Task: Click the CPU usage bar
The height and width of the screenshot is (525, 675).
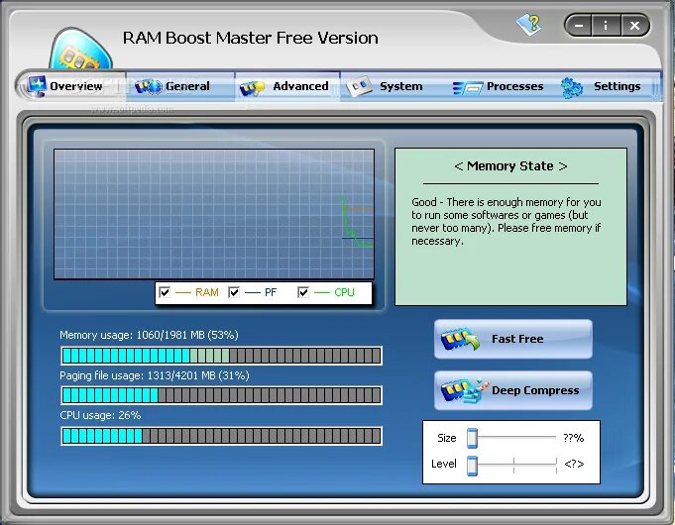Action: point(221,436)
